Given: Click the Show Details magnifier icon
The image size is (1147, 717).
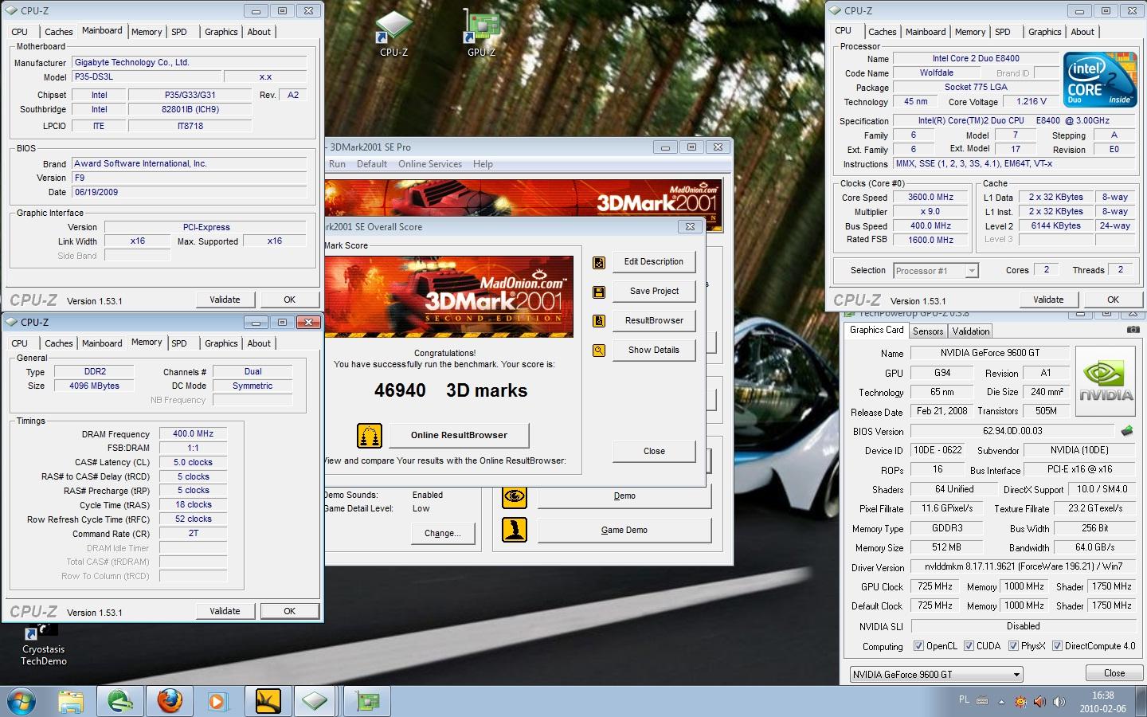Looking at the screenshot, I should point(599,351).
